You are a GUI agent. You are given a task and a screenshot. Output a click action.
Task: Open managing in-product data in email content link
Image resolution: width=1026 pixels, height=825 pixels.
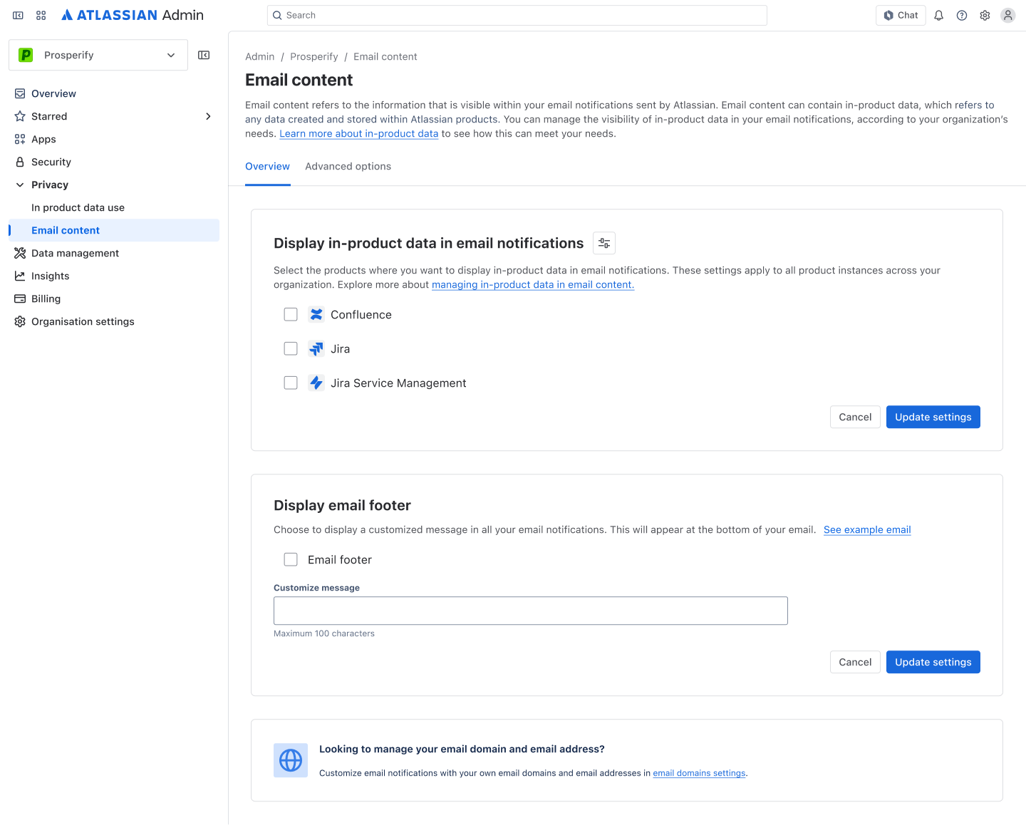pyautogui.click(x=533, y=284)
